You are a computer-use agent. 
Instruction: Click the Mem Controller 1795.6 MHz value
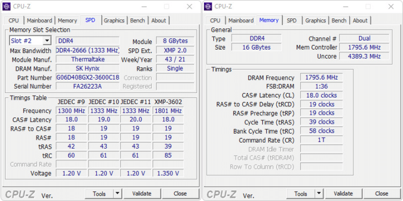(x=364, y=47)
